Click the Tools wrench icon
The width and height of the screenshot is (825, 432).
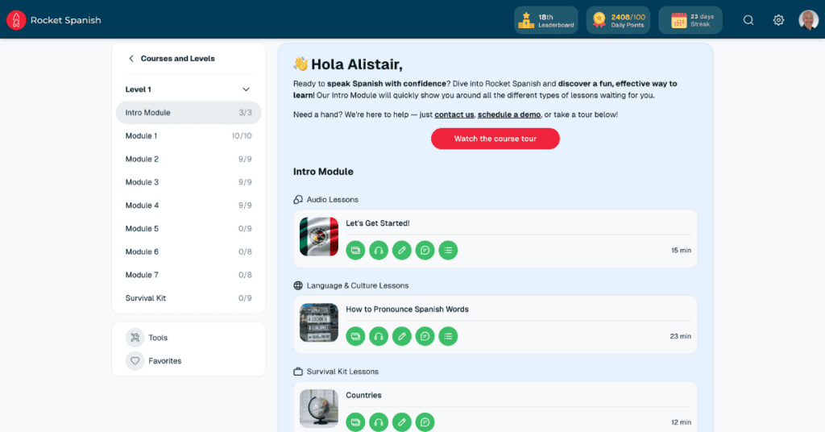coord(135,337)
